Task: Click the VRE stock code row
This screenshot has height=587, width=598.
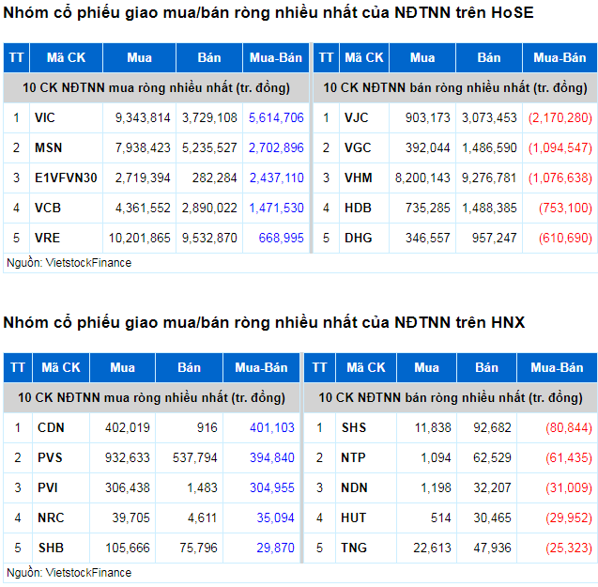Action: click(47, 239)
